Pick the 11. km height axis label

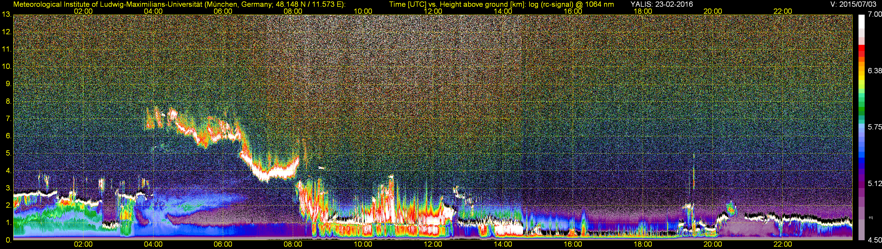coord(6,49)
